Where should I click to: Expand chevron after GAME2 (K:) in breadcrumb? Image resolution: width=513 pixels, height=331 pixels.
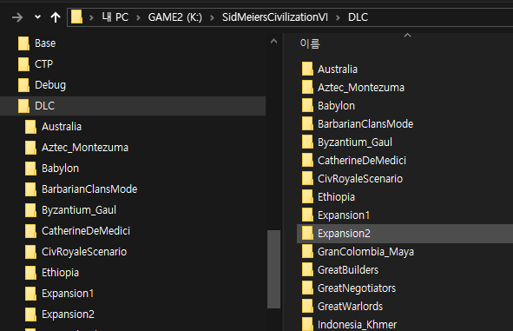pyautogui.click(x=212, y=17)
